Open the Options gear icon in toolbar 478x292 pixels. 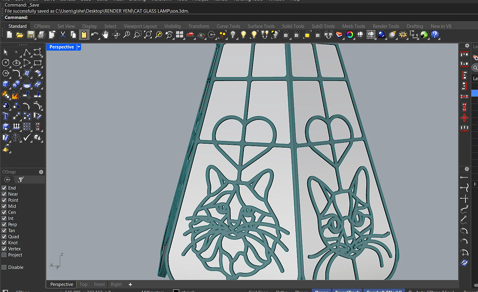tap(403, 35)
